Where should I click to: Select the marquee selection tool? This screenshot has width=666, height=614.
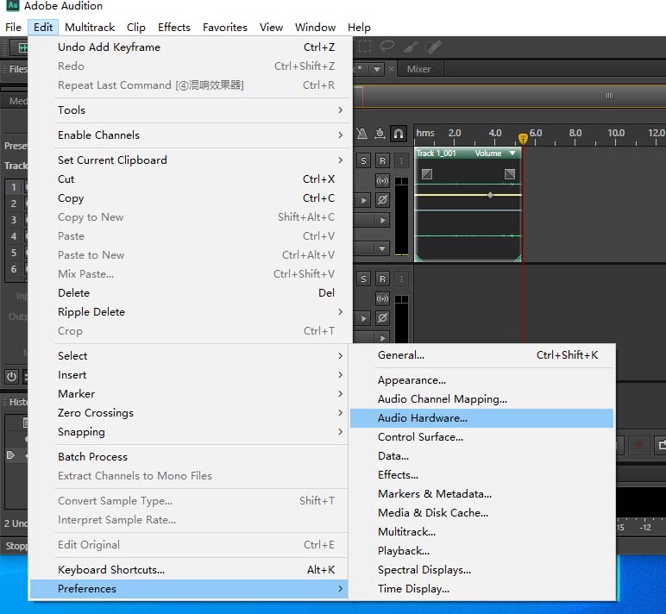click(x=366, y=47)
